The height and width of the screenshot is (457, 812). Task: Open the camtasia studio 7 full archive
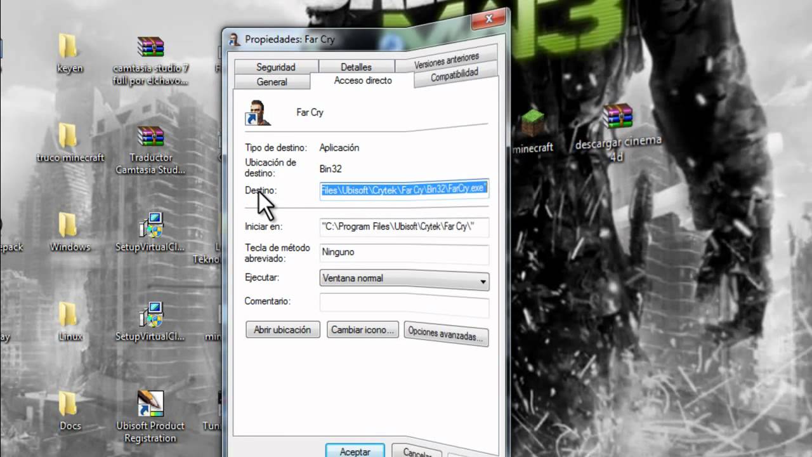pyautogui.click(x=151, y=47)
